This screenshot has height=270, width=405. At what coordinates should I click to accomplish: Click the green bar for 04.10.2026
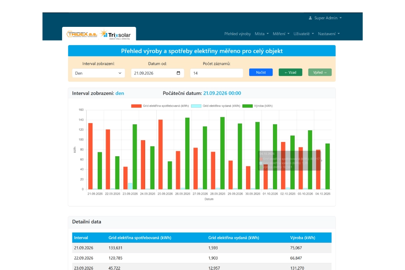tap(327, 166)
